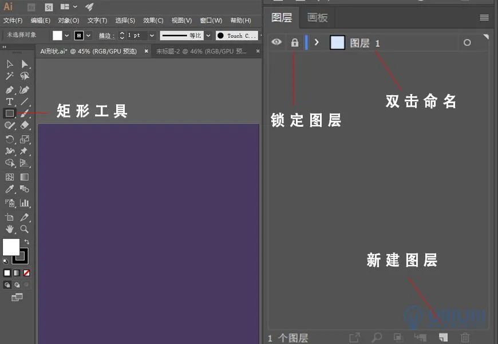Open the Layers panel flyout menu
Image resolution: width=498 pixels, height=344 pixels.
click(484, 18)
